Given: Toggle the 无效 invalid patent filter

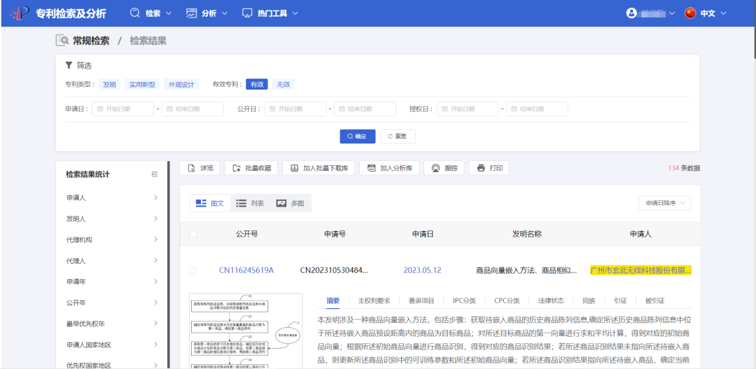Looking at the screenshot, I should 283,85.
